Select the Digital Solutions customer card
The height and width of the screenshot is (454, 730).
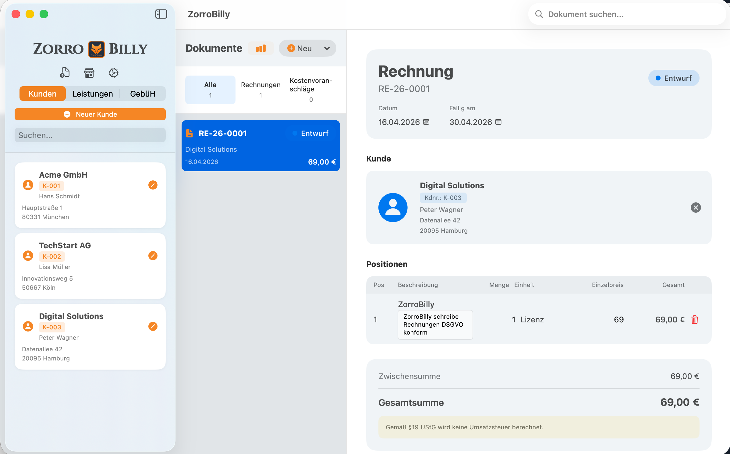click(x=90, y=337)
